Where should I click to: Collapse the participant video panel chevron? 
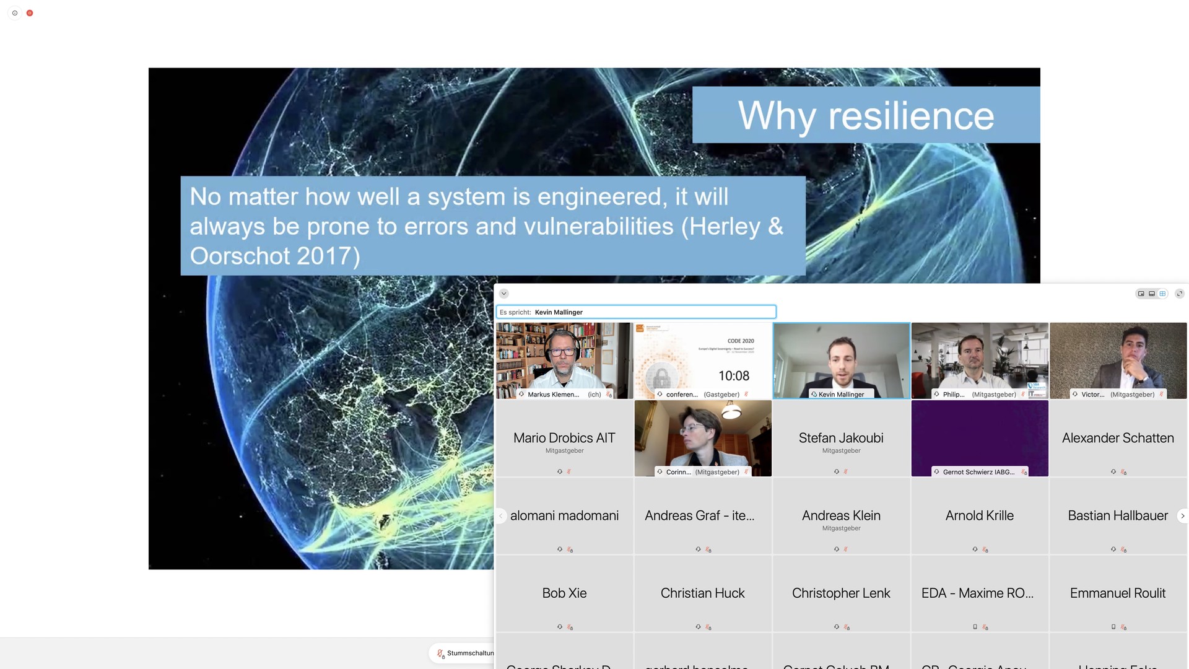504,294
